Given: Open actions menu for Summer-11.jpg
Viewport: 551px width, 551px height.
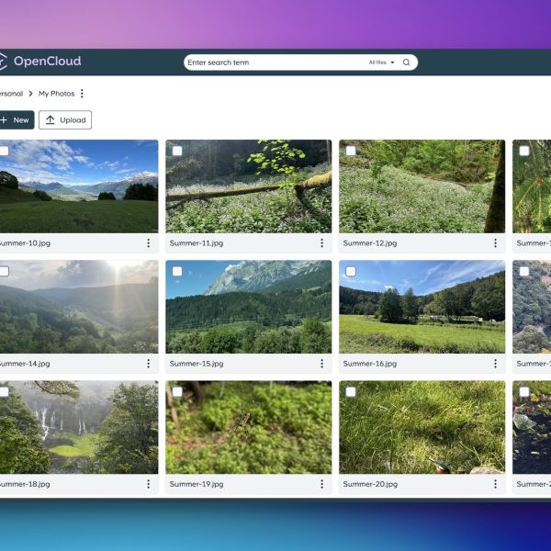Looking at the screenshot, I should [x=322, y=242].
